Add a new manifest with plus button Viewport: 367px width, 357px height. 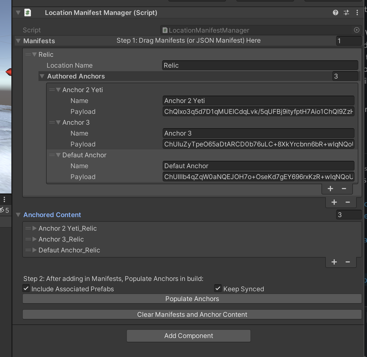334,202
